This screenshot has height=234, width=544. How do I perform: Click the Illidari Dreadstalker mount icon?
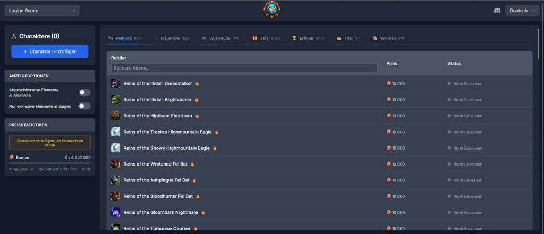(x=115, y=84)
